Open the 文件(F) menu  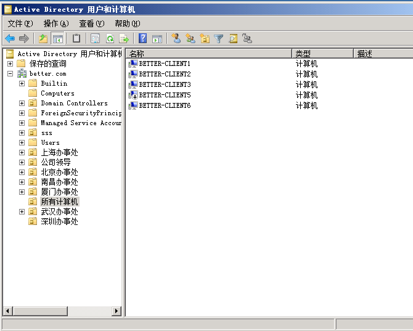point(20,23)
